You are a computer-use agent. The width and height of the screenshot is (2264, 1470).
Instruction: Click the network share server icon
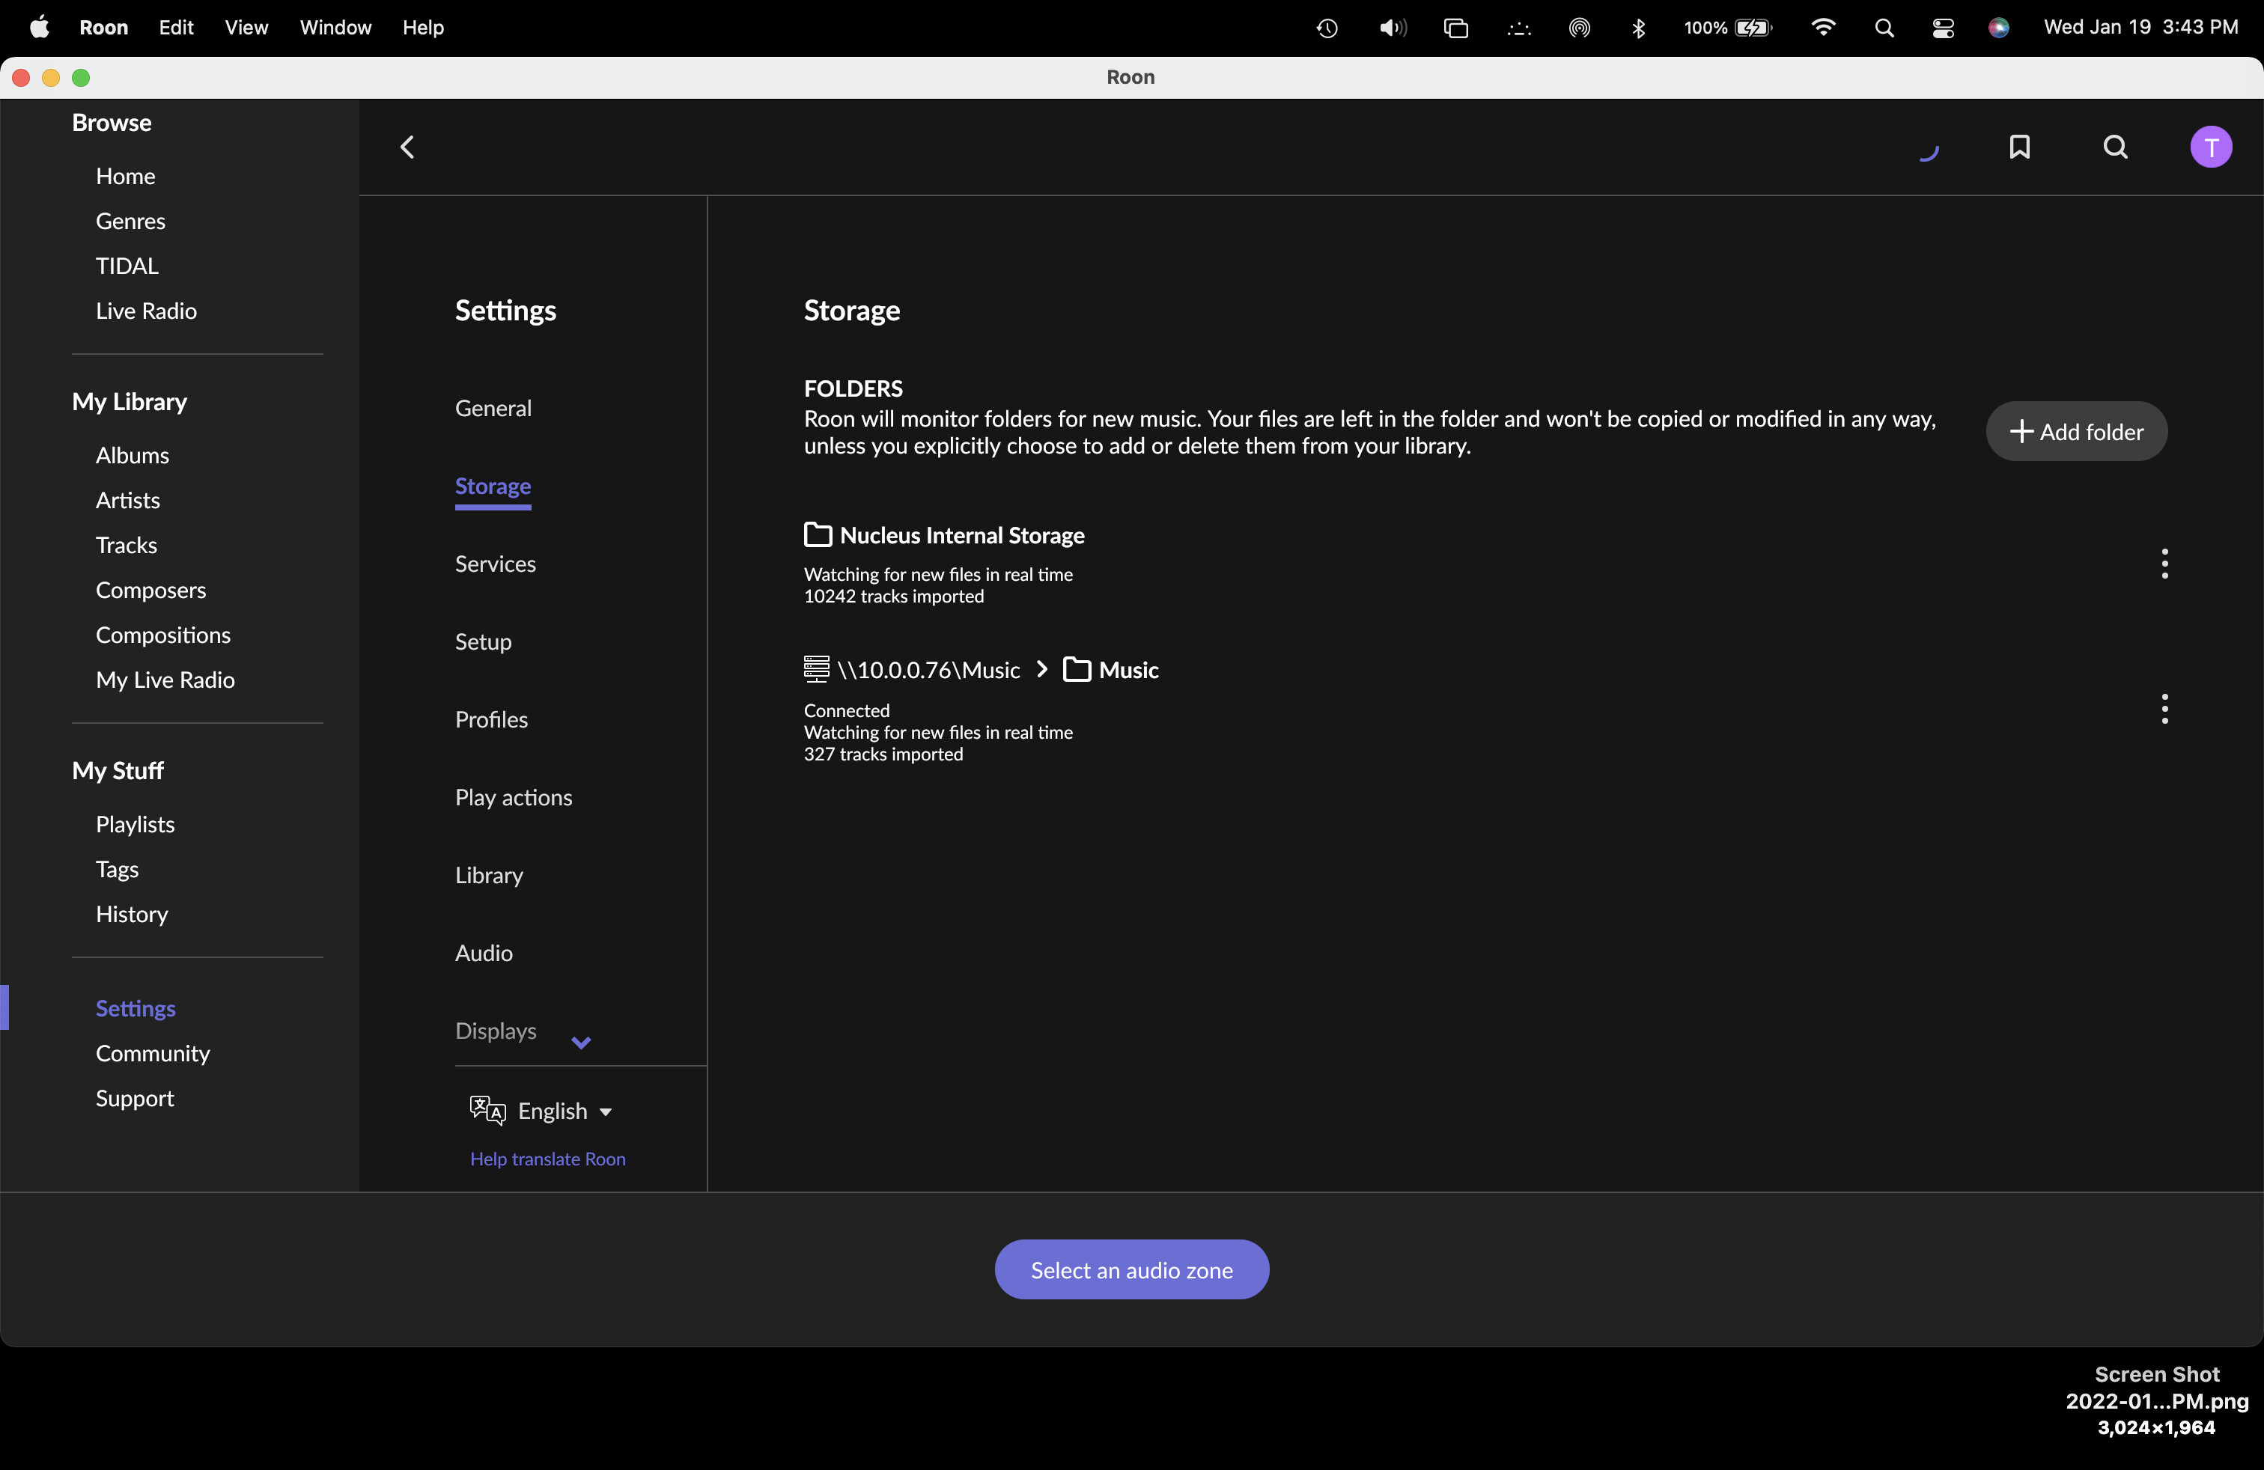pyautogui.click(x=816, y=668)
